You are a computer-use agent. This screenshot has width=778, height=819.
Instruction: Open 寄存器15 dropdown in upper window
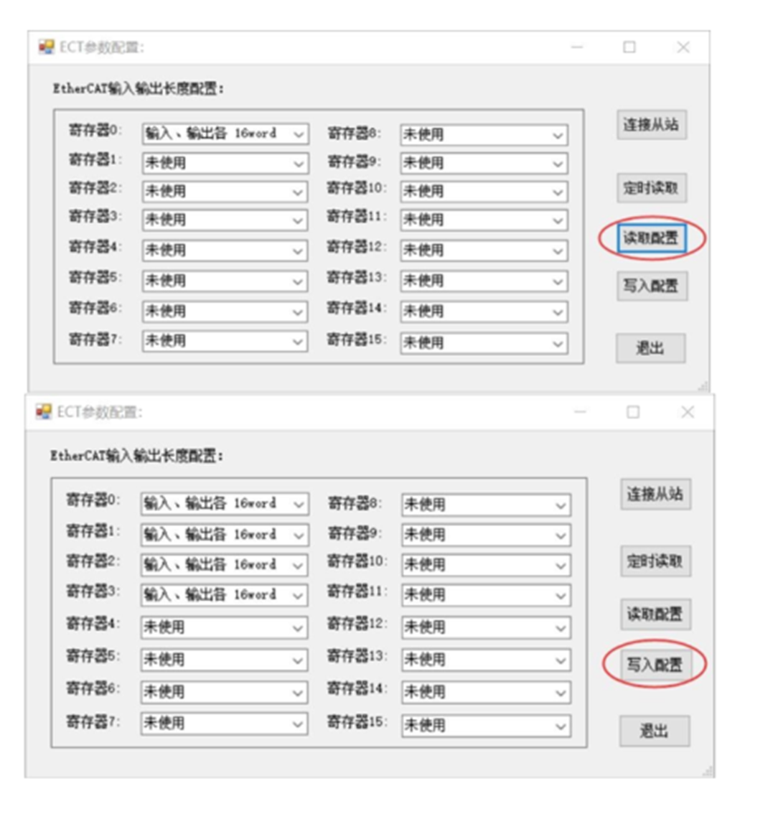coord(484,343)
